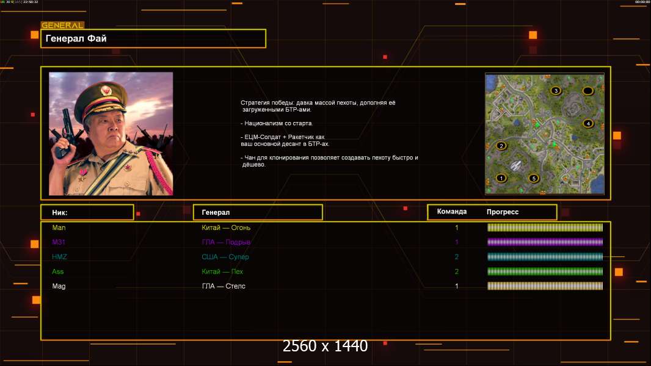The image size is (651, 366).
Task: Select start position 2 marker on map
Action: pos(501,146)
